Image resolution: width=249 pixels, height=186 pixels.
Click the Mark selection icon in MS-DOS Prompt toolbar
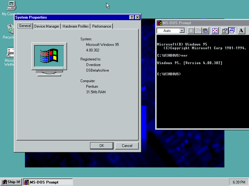191,31
